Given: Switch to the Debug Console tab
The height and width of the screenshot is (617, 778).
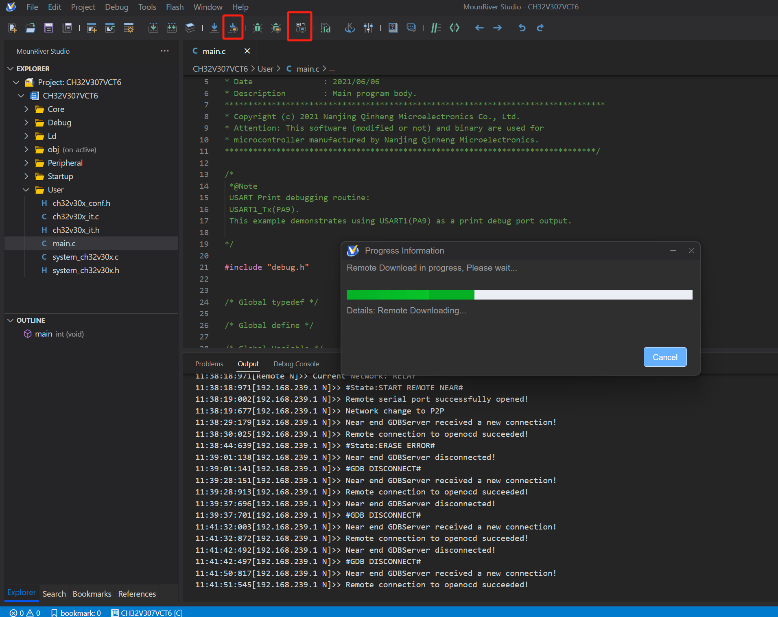Looking at the screenshot, I should [296, 363].
